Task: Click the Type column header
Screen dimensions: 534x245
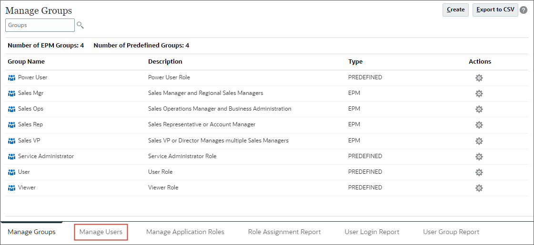Action: point(355,62)
